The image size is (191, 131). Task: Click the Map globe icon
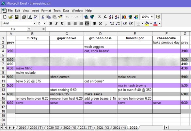130,17
